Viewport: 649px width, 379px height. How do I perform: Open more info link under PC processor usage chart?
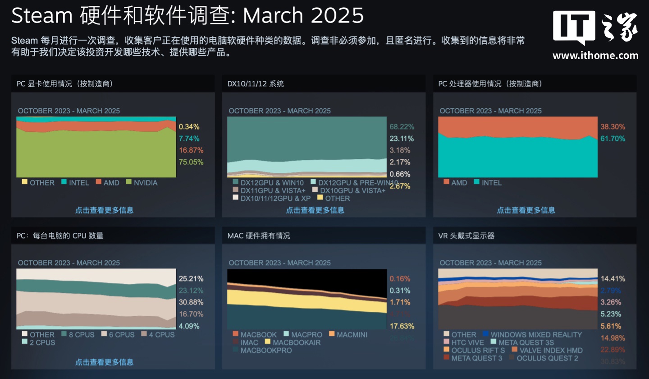click(x=526, y=210)
